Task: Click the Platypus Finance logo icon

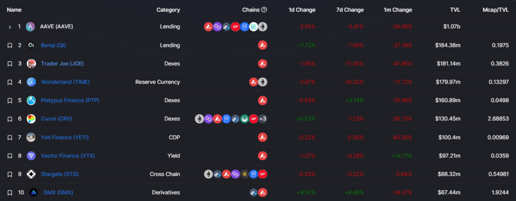Action: pos(31,100)
